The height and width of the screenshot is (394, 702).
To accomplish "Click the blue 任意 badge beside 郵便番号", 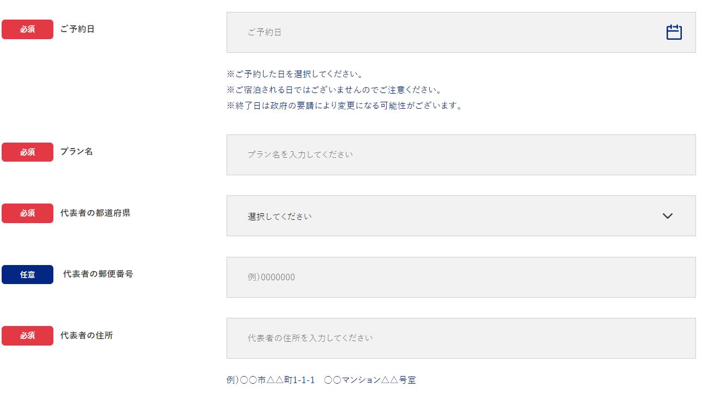I will coord(27,274).
